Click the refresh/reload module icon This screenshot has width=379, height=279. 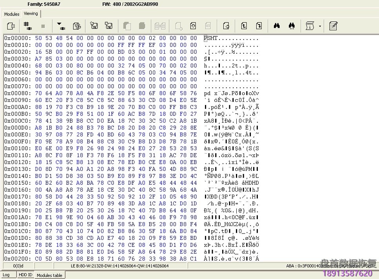pyautogui.click(x=77, y=26)
